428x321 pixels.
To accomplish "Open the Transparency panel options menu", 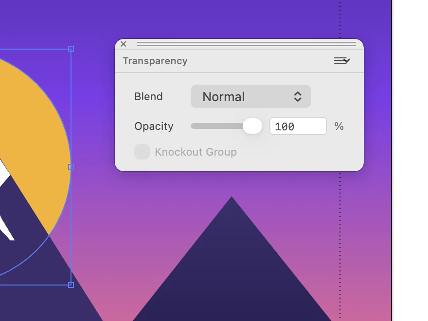I will 342,61.
